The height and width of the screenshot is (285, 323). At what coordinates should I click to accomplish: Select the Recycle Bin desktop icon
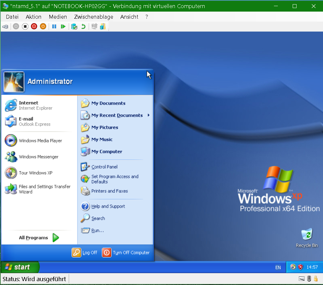[x=307, y=238]
